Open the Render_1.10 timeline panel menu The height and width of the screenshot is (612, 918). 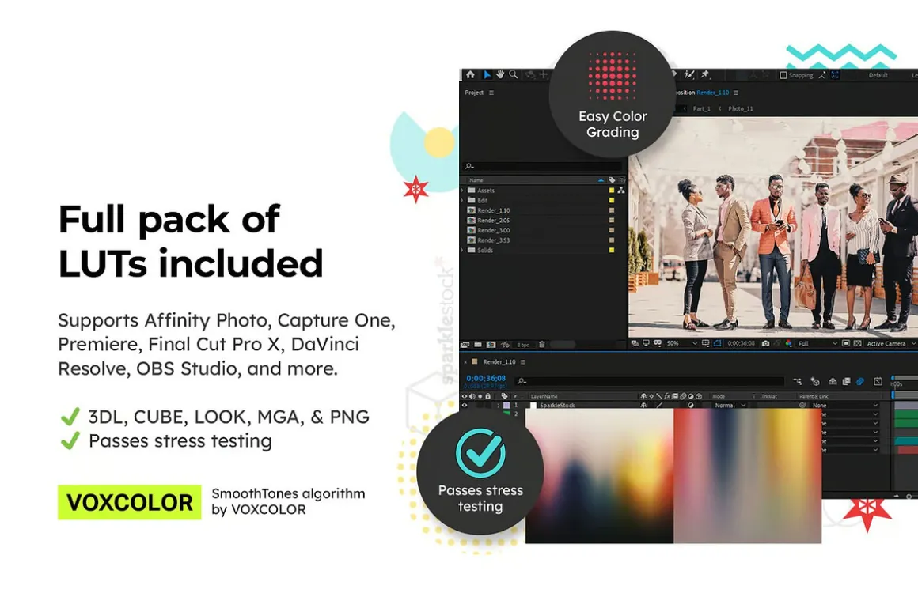pyautogui.click(x=523, y=361)
